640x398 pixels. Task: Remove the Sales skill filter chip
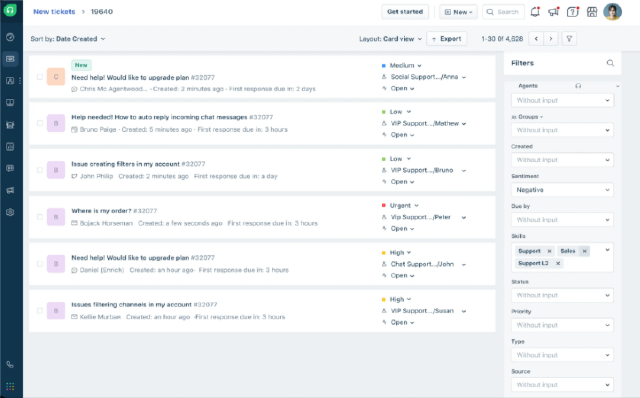coord(584,251)
